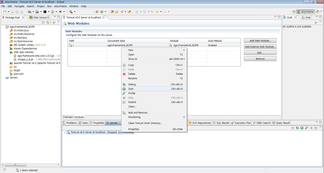Select Clean Tomcat Work Directory menu entry
Screen dimensions: 324x173
tap(145, 123)
